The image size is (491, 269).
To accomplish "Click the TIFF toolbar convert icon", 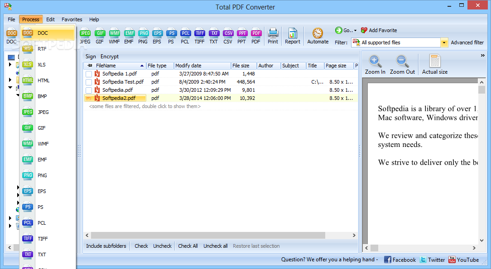I will (199, 37).
